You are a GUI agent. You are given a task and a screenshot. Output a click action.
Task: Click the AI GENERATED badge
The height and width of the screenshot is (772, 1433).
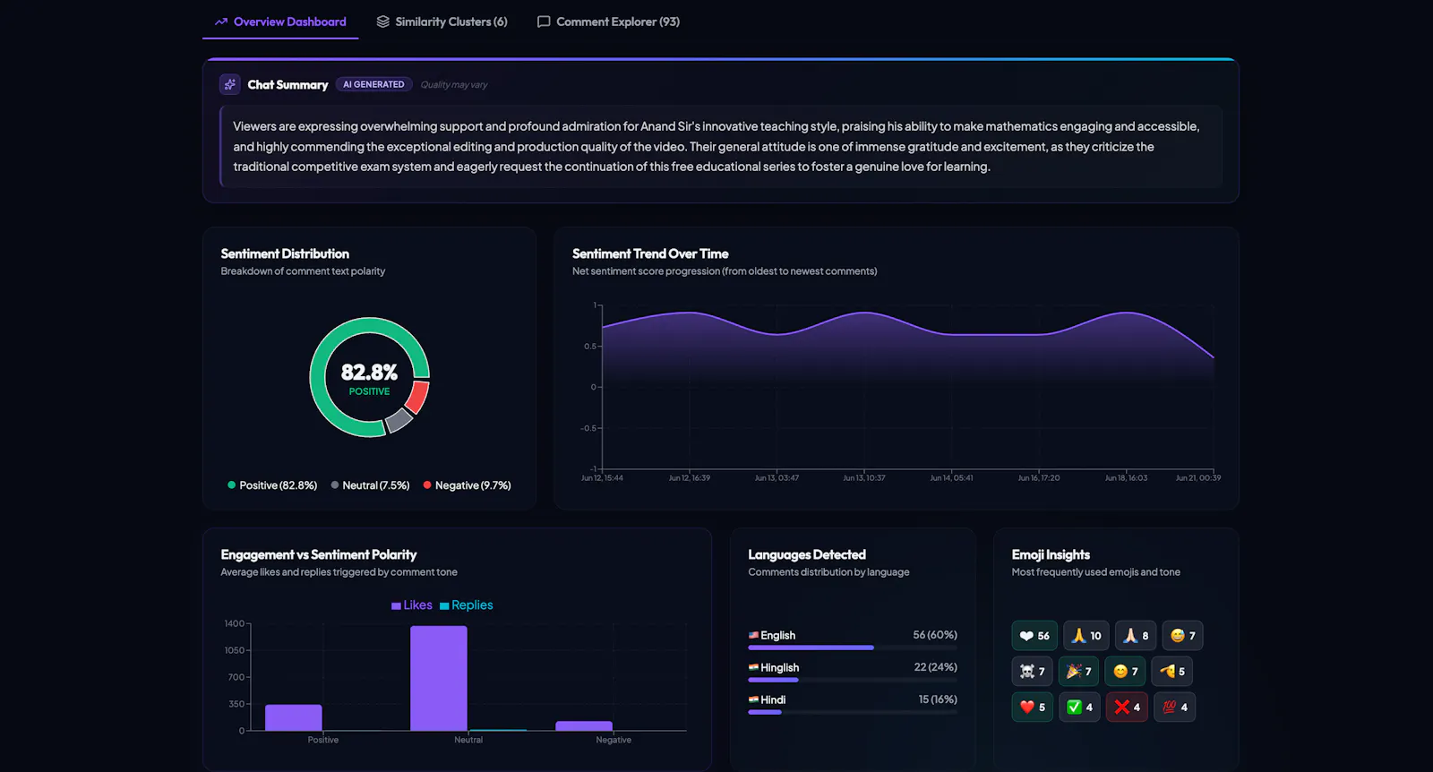(x=373, y=84)
